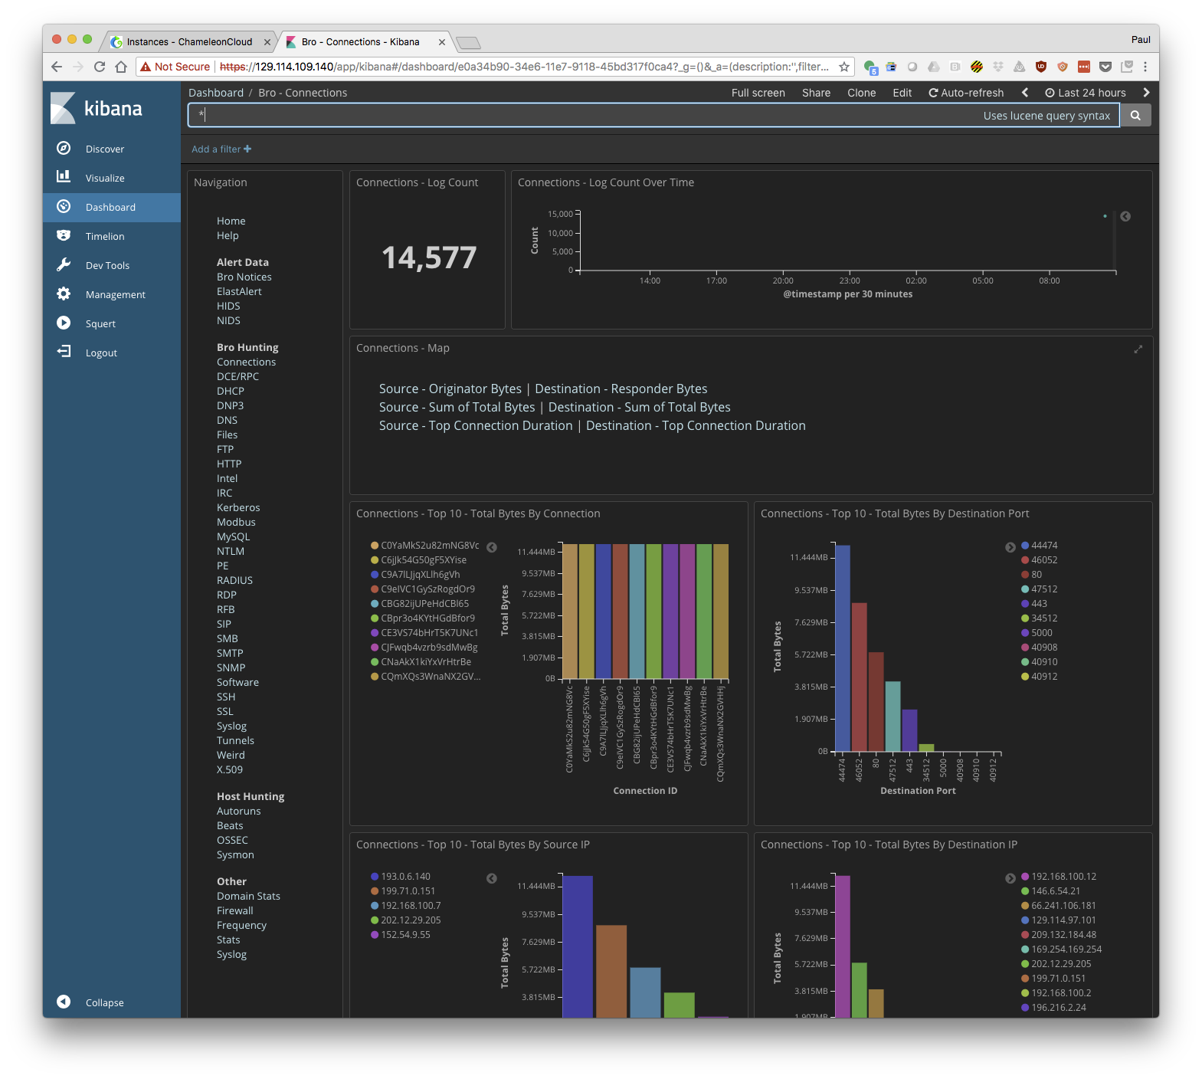Open the Firewall link under Other
Image resolution: width=1202 pixels, height=1079 pixels.
[235, 910]
